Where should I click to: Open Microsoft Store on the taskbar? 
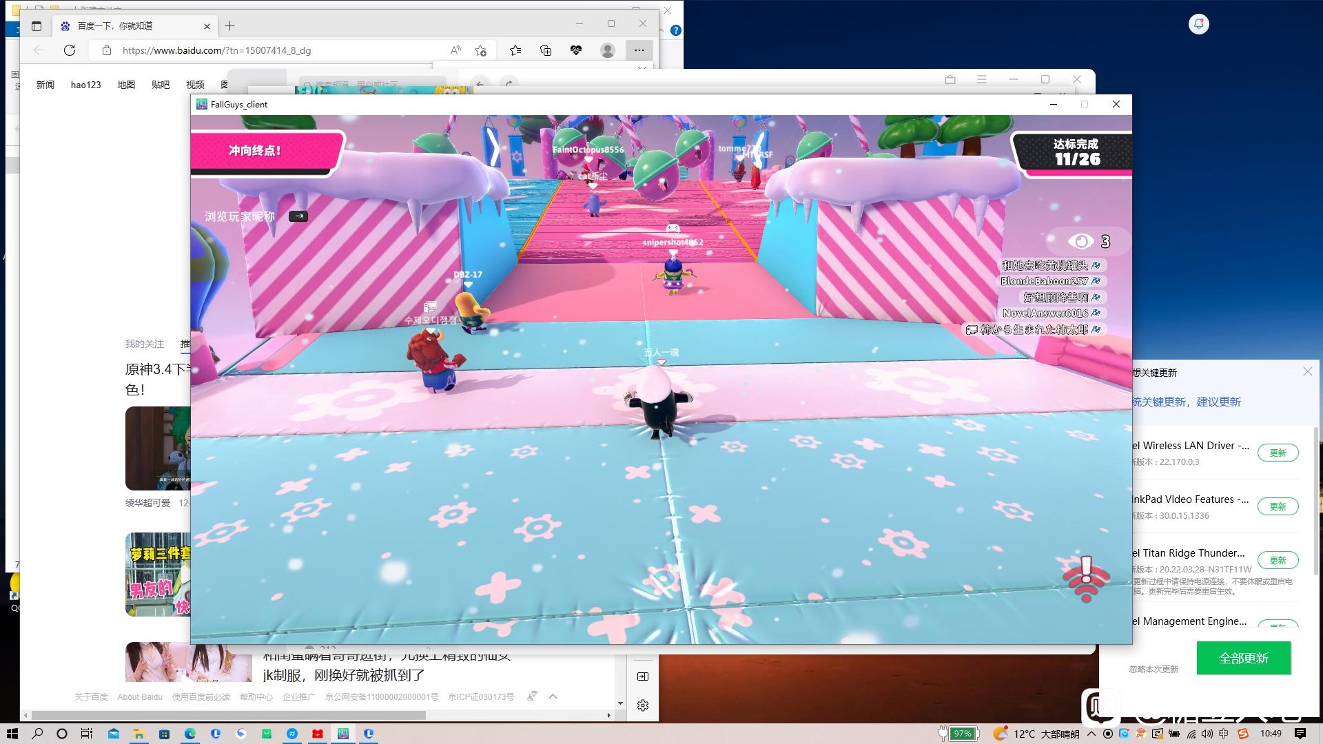[x=164, y=734]
